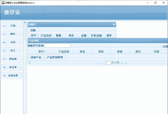The height and width of the screenshot is (114, 168).
Task: Collapse the sidebar with the pin icon
Action: pos(25,22)
